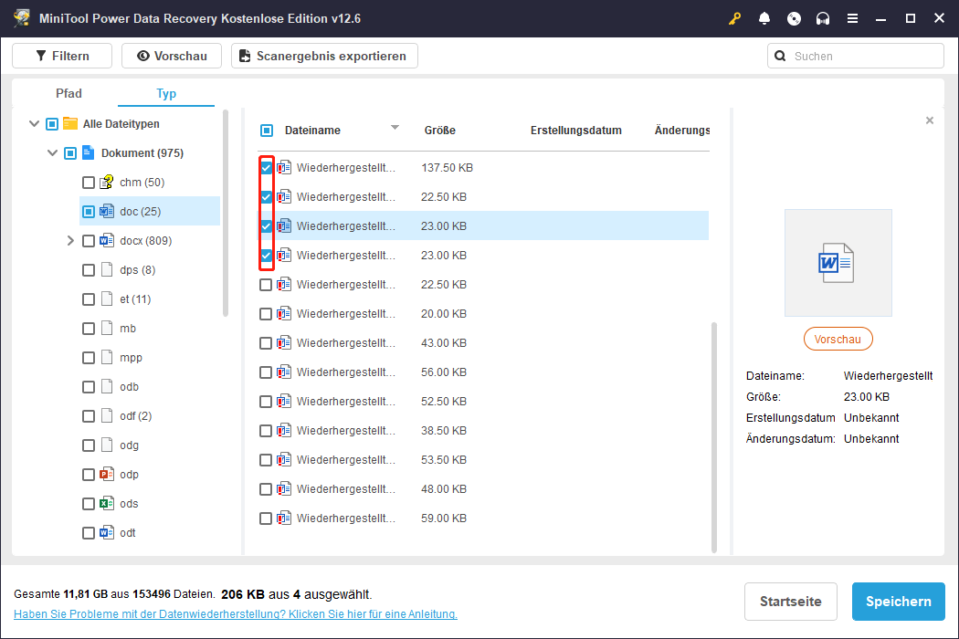
Task: Check the dps (8) checkbox
Action: [88, 270]
